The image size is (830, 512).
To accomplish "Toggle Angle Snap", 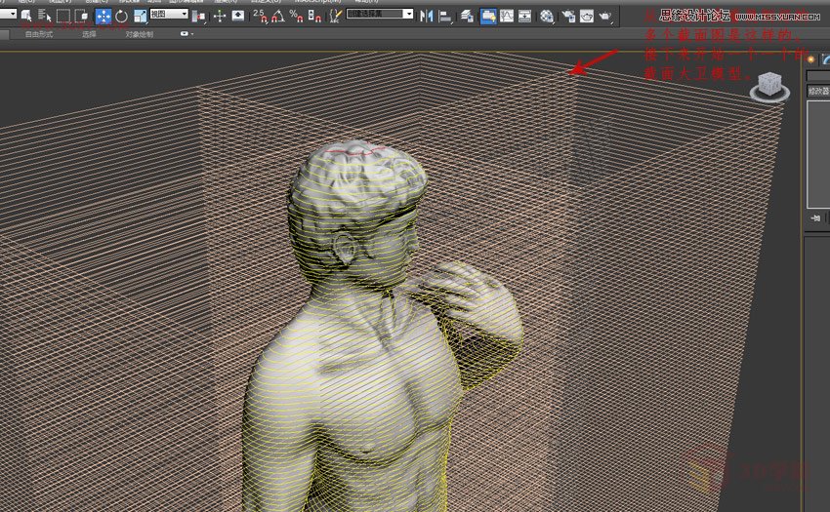I will (278, 16).
